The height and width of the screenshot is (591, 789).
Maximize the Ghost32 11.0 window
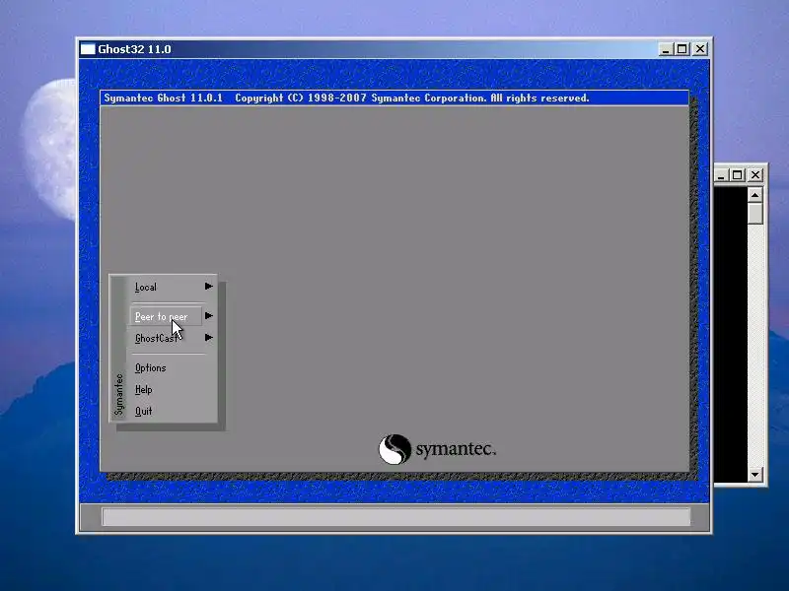point(682,49)
